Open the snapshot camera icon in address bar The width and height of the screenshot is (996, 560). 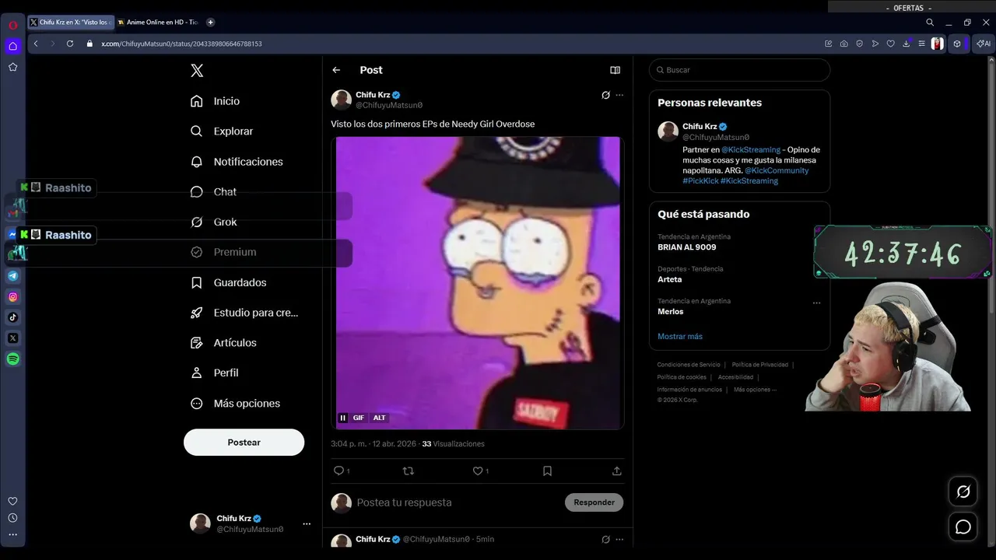pos(844,44)
